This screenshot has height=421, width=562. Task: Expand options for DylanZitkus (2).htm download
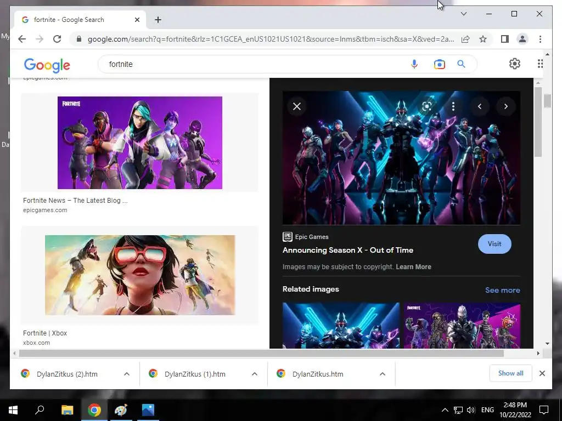click(x=127, y=374)
